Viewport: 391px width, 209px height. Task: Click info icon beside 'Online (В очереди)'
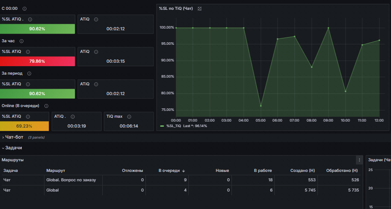tap(46, 106)
